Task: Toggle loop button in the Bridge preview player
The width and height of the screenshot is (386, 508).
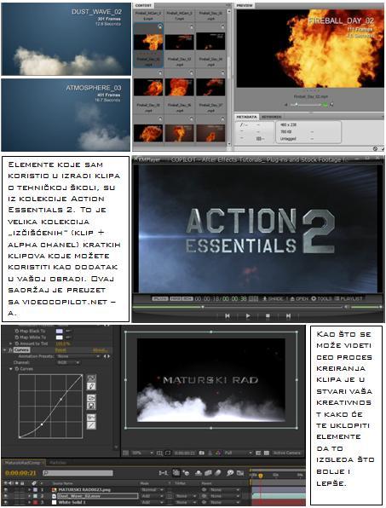Action: coord(325,105)
